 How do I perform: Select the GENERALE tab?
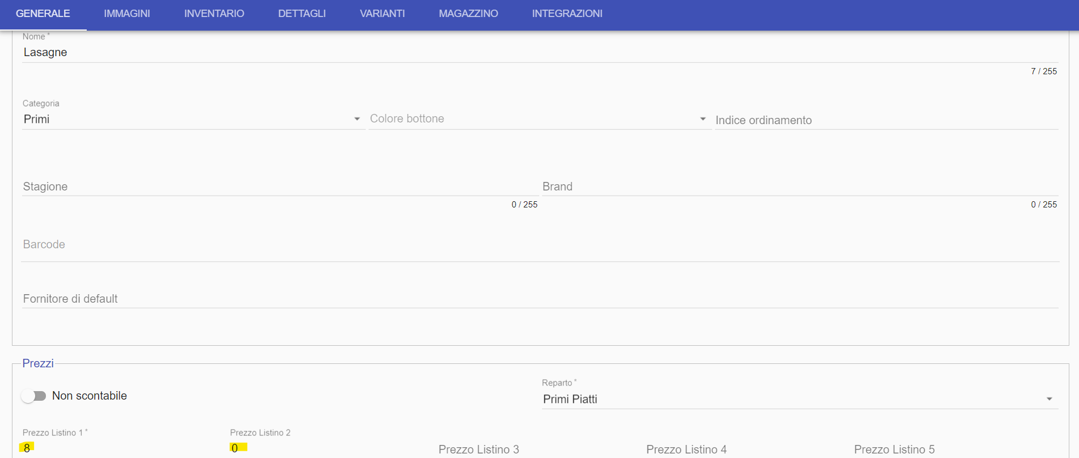[43, 14]
